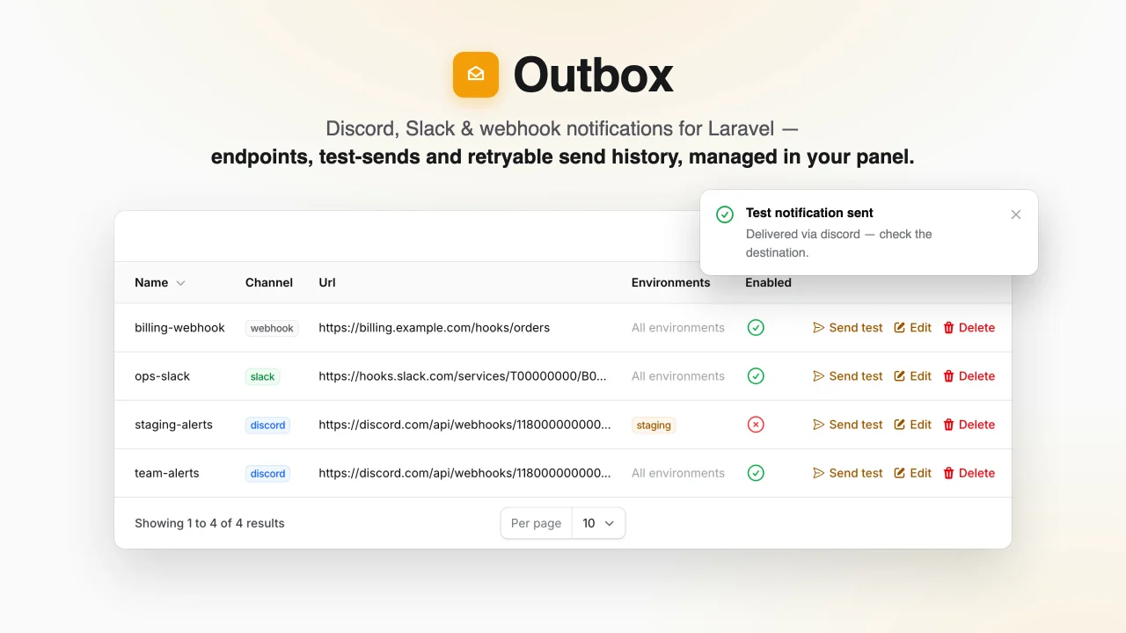
Task: Click the webhook channel badge
Action: [272, 328]
